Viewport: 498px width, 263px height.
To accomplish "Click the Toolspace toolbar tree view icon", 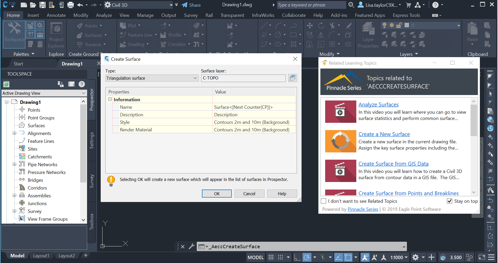I will pos(61,84).
